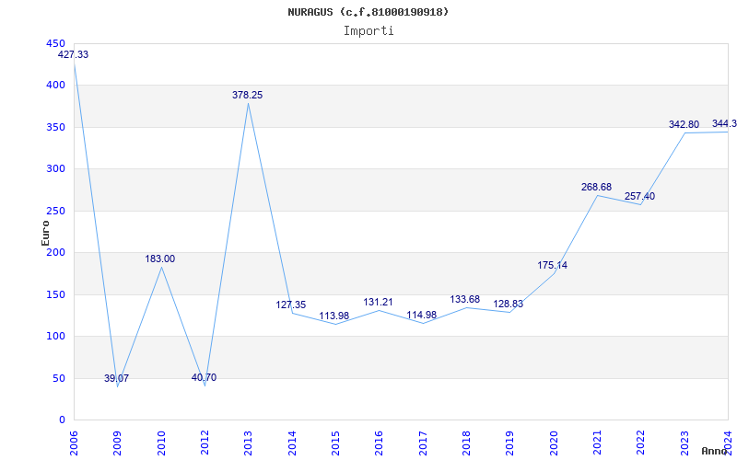Screen dimensions: 737x460
Task: Select the 2009 x-axis year label
Action: tap(118, 443)
